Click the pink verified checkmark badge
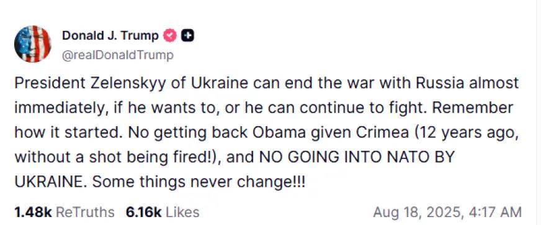Image resolution: width=546 pixels, height=225 pixels. click(170, 35)
